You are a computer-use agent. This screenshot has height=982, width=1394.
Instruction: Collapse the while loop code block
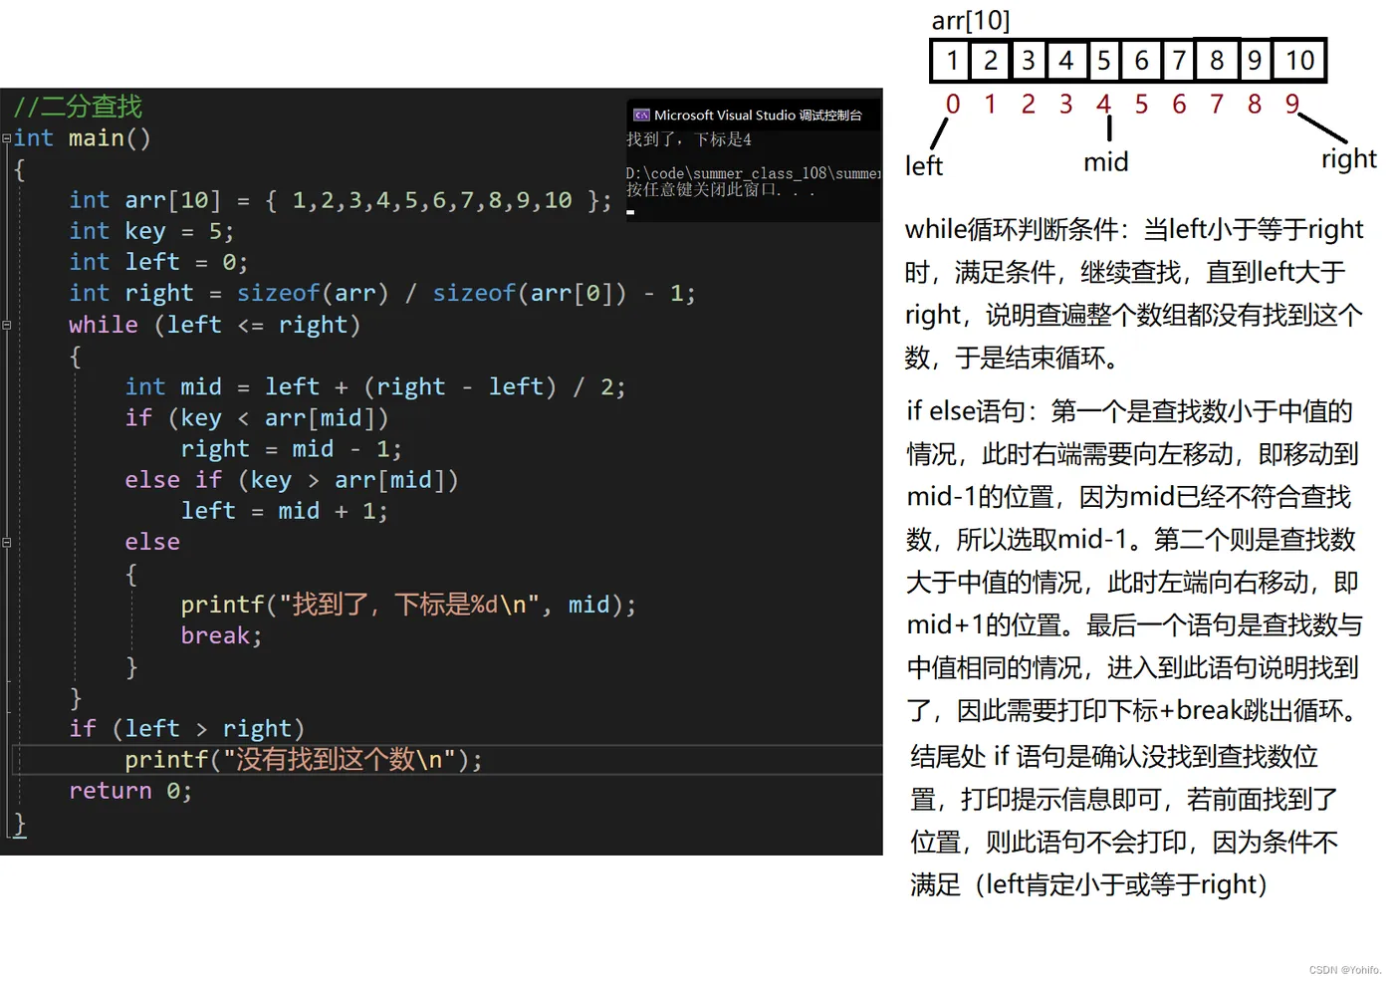[6, 324]
